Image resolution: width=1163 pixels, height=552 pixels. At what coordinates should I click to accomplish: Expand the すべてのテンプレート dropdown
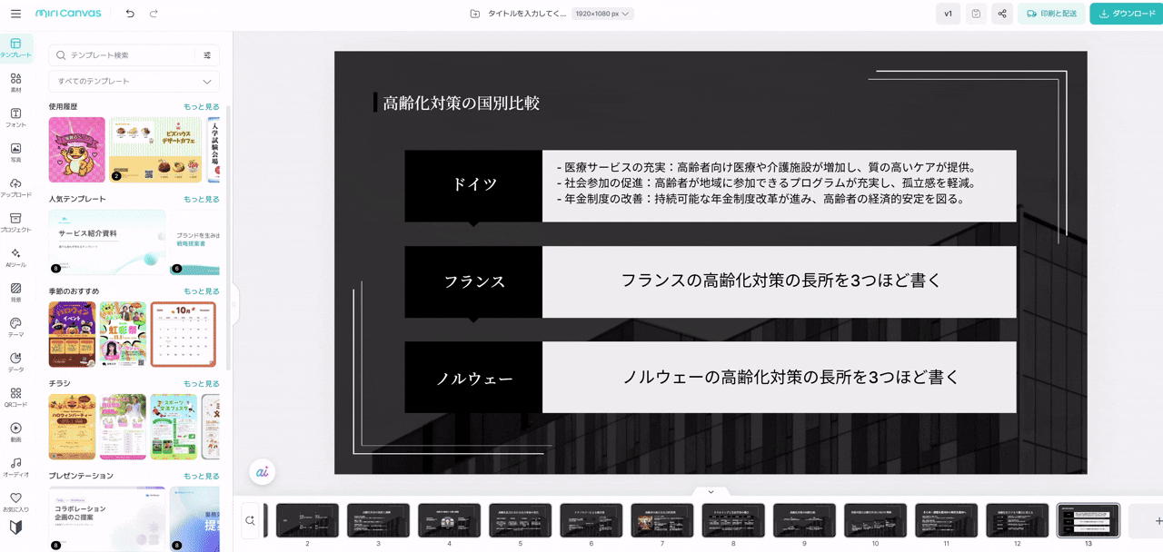(134, 82)
